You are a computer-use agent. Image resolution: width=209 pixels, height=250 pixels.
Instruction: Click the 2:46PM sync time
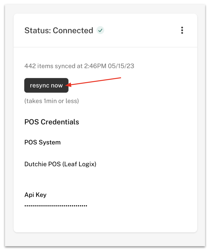tap(95, 66)
